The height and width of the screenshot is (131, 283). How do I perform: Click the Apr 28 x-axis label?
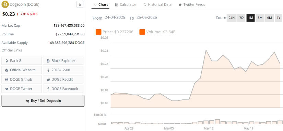(129, 129)
